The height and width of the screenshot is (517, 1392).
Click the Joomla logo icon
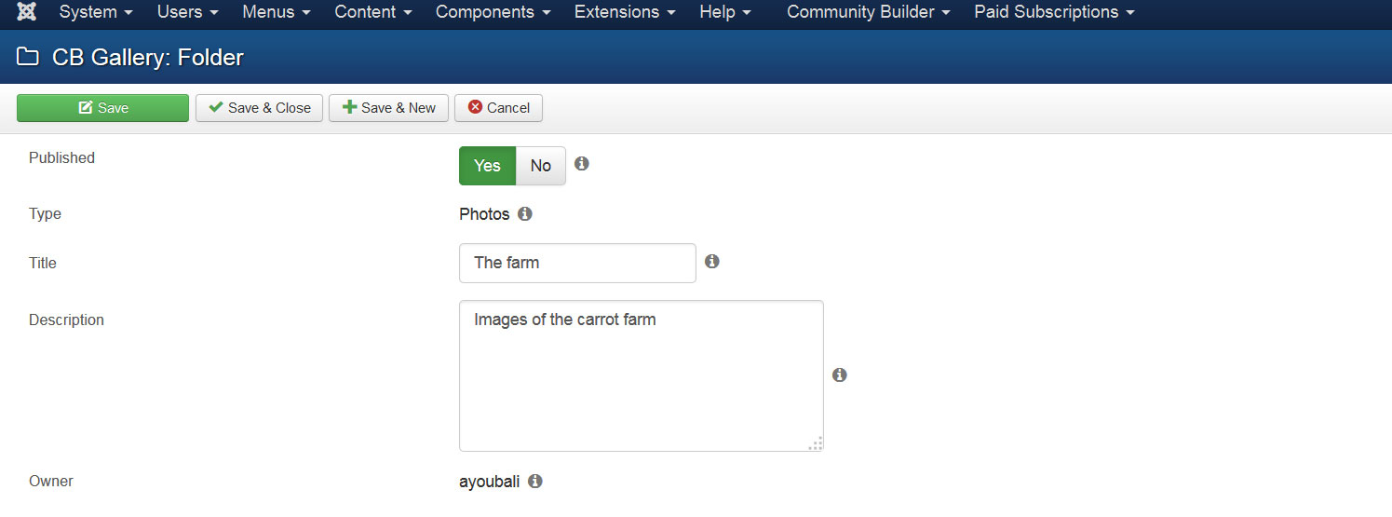tap(27, 12)
